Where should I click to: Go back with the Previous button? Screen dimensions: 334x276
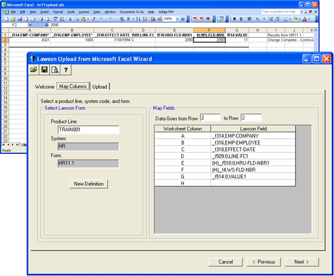click(x=264, y=262)
